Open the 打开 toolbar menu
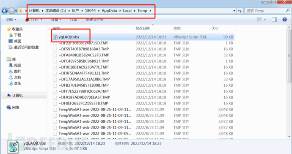The image size is (292, 154). pos(34,19)
